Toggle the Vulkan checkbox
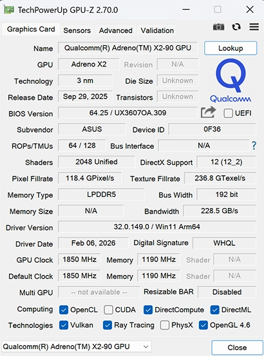 click(x=64, y=325)
